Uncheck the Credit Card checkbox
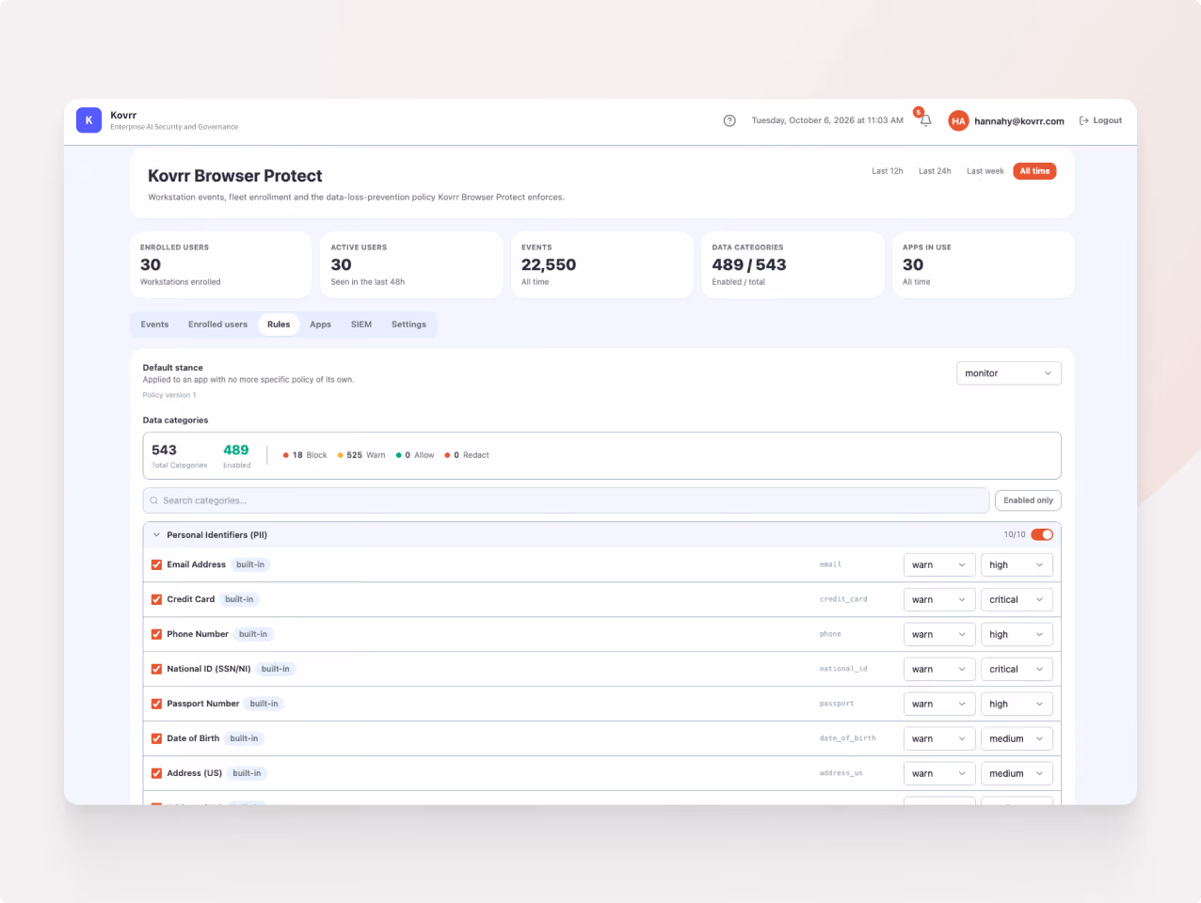This screenshot has height=903, width=1201. pyautogui.click(x=156, y=599)
